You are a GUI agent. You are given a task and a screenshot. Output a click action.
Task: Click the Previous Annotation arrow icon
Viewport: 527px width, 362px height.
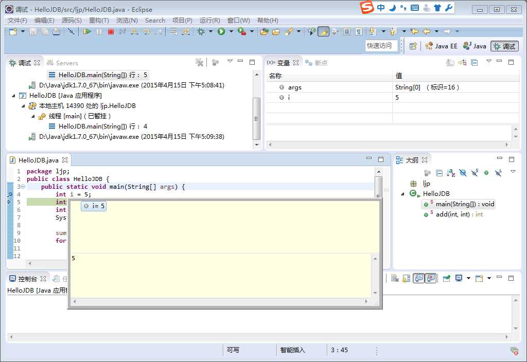tap(393, 31)
